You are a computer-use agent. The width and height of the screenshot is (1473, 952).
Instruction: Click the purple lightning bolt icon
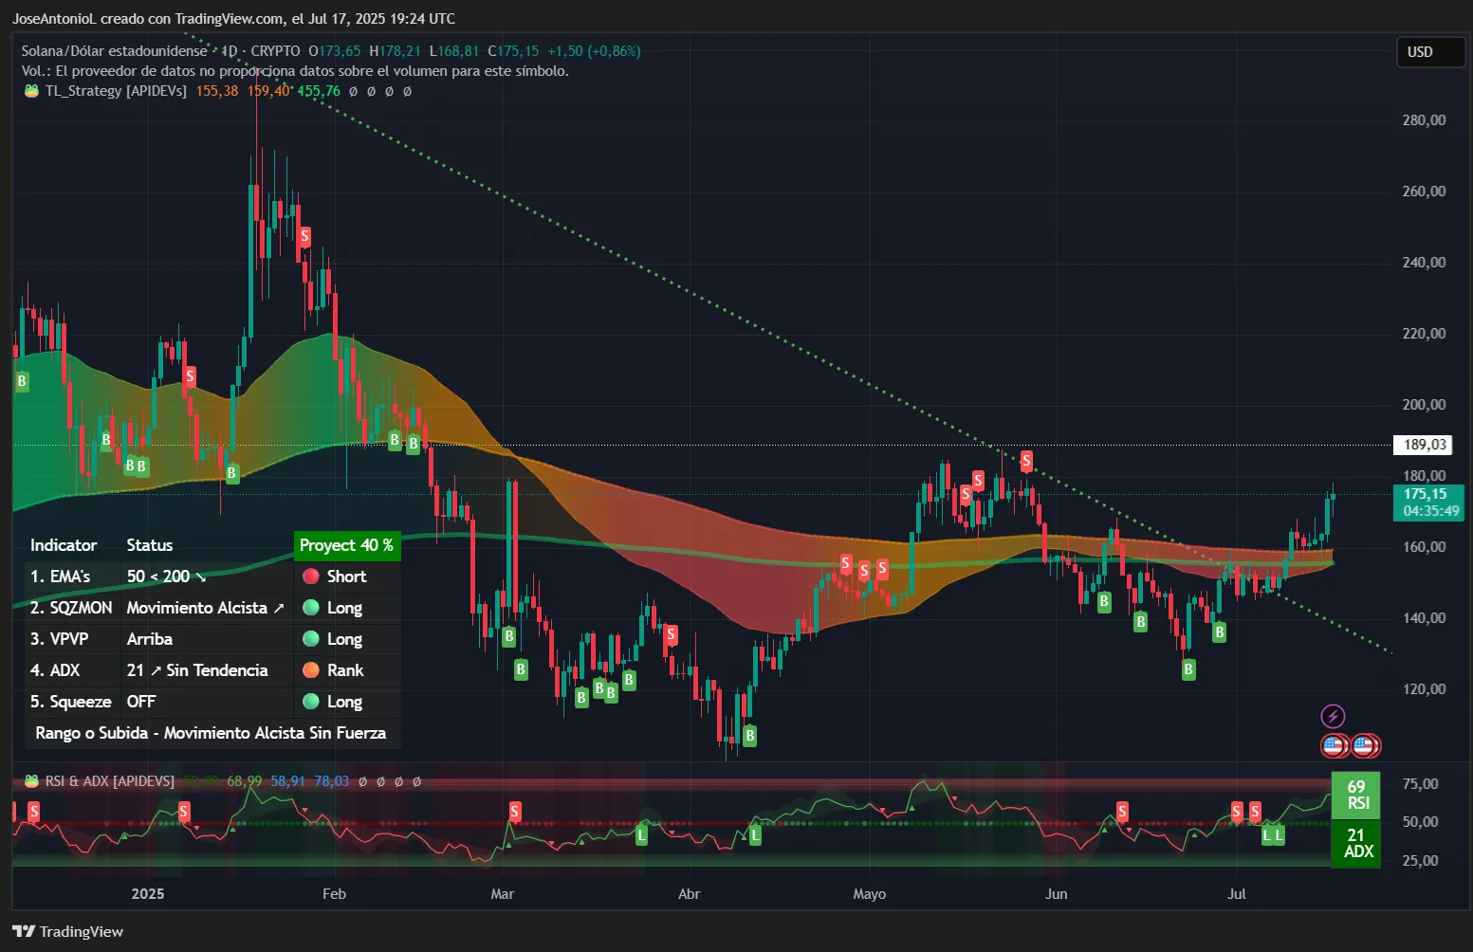pyautogui.click(x=1333, y=716)
